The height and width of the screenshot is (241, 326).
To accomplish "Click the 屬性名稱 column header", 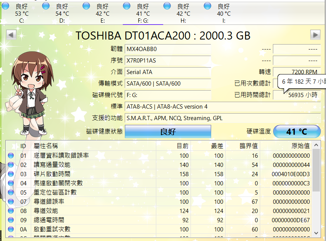I will (x=94, y=146).
